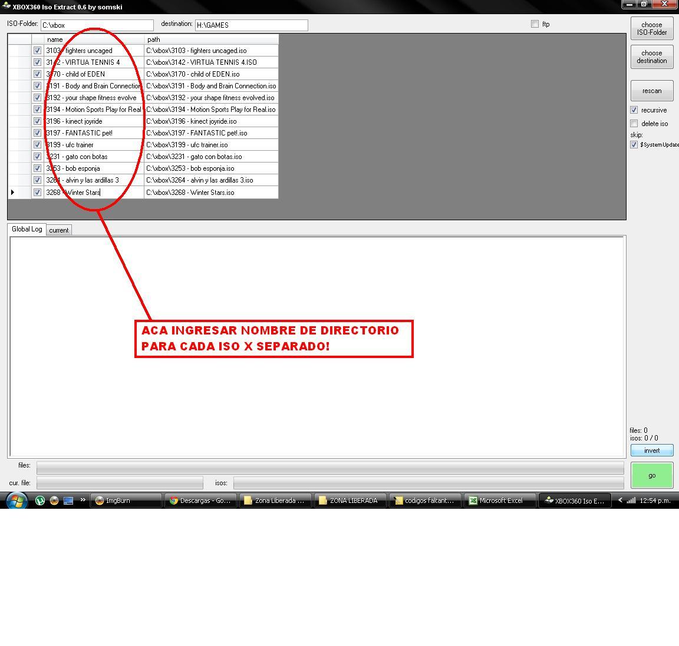Enable the ftp checkbox
The width and height of the screenshot is (679, 646).
coord(535,24)
